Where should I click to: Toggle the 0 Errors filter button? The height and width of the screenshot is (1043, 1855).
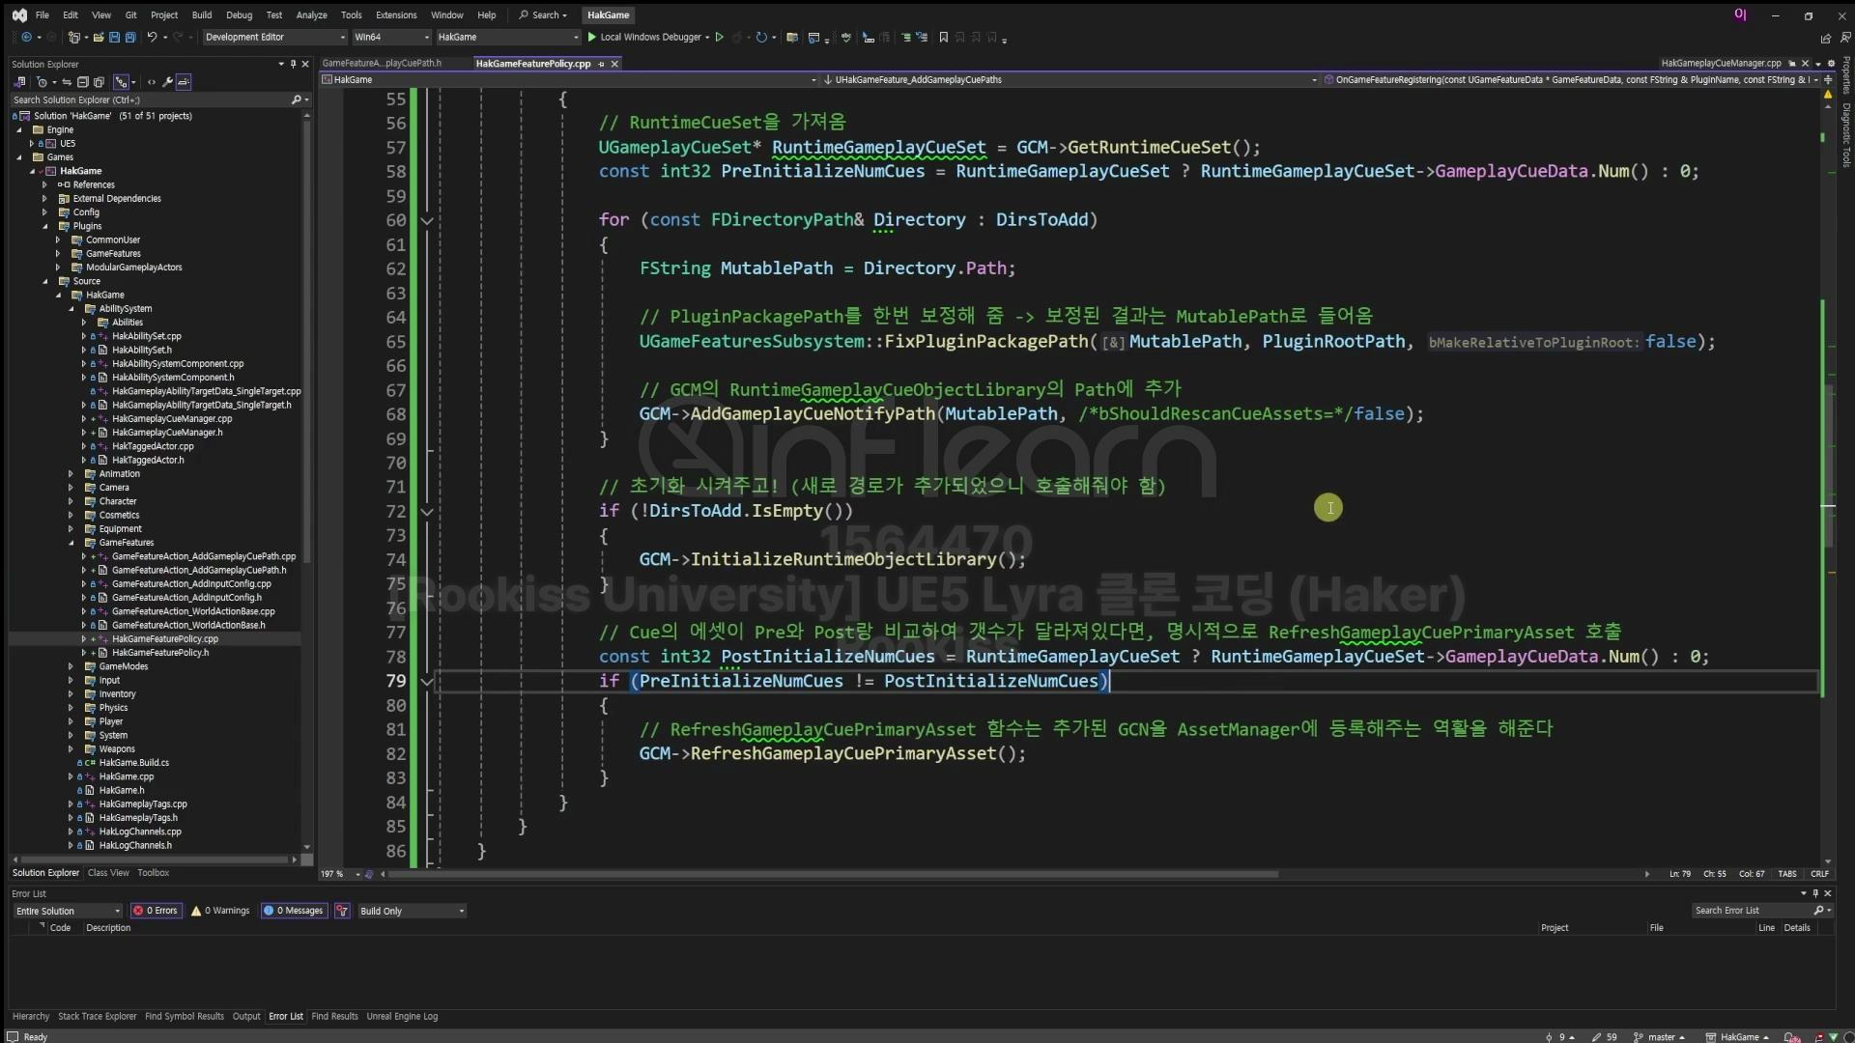click(157, 911)
